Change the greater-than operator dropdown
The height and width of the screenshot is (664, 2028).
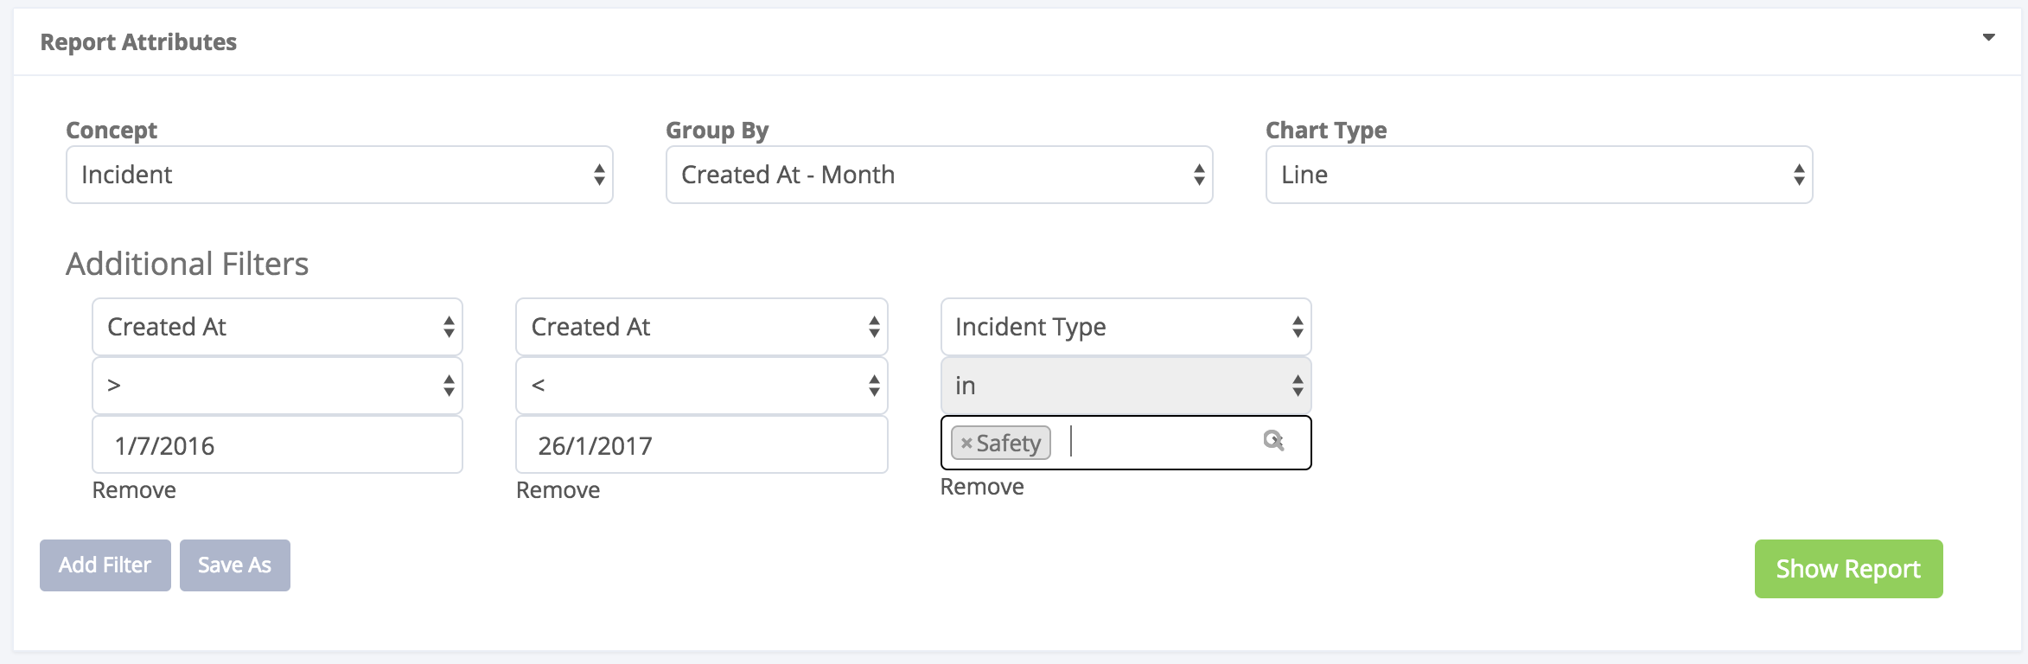click(x=277, y=386)
